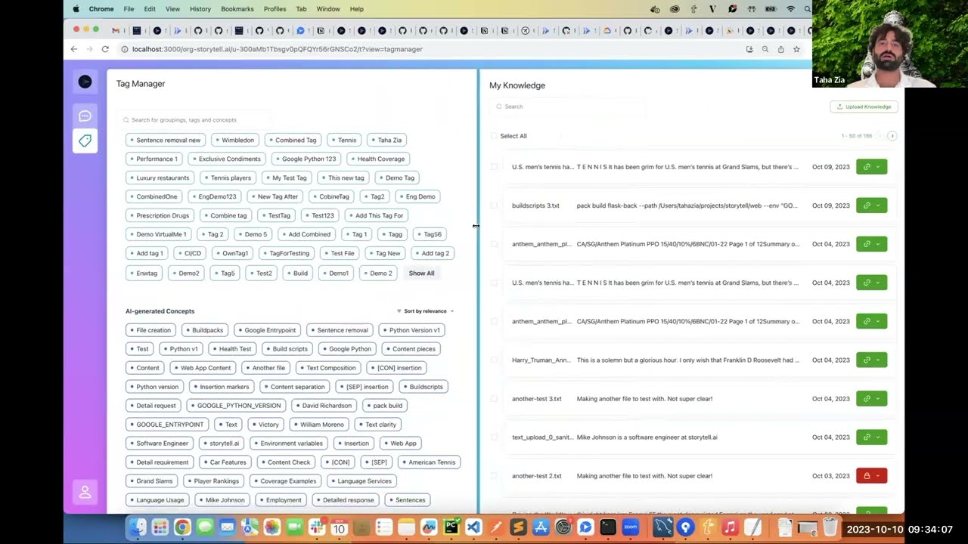Open Finder from the dock
Viewport: 968px width, 544px height.
[x=137, y=527]
